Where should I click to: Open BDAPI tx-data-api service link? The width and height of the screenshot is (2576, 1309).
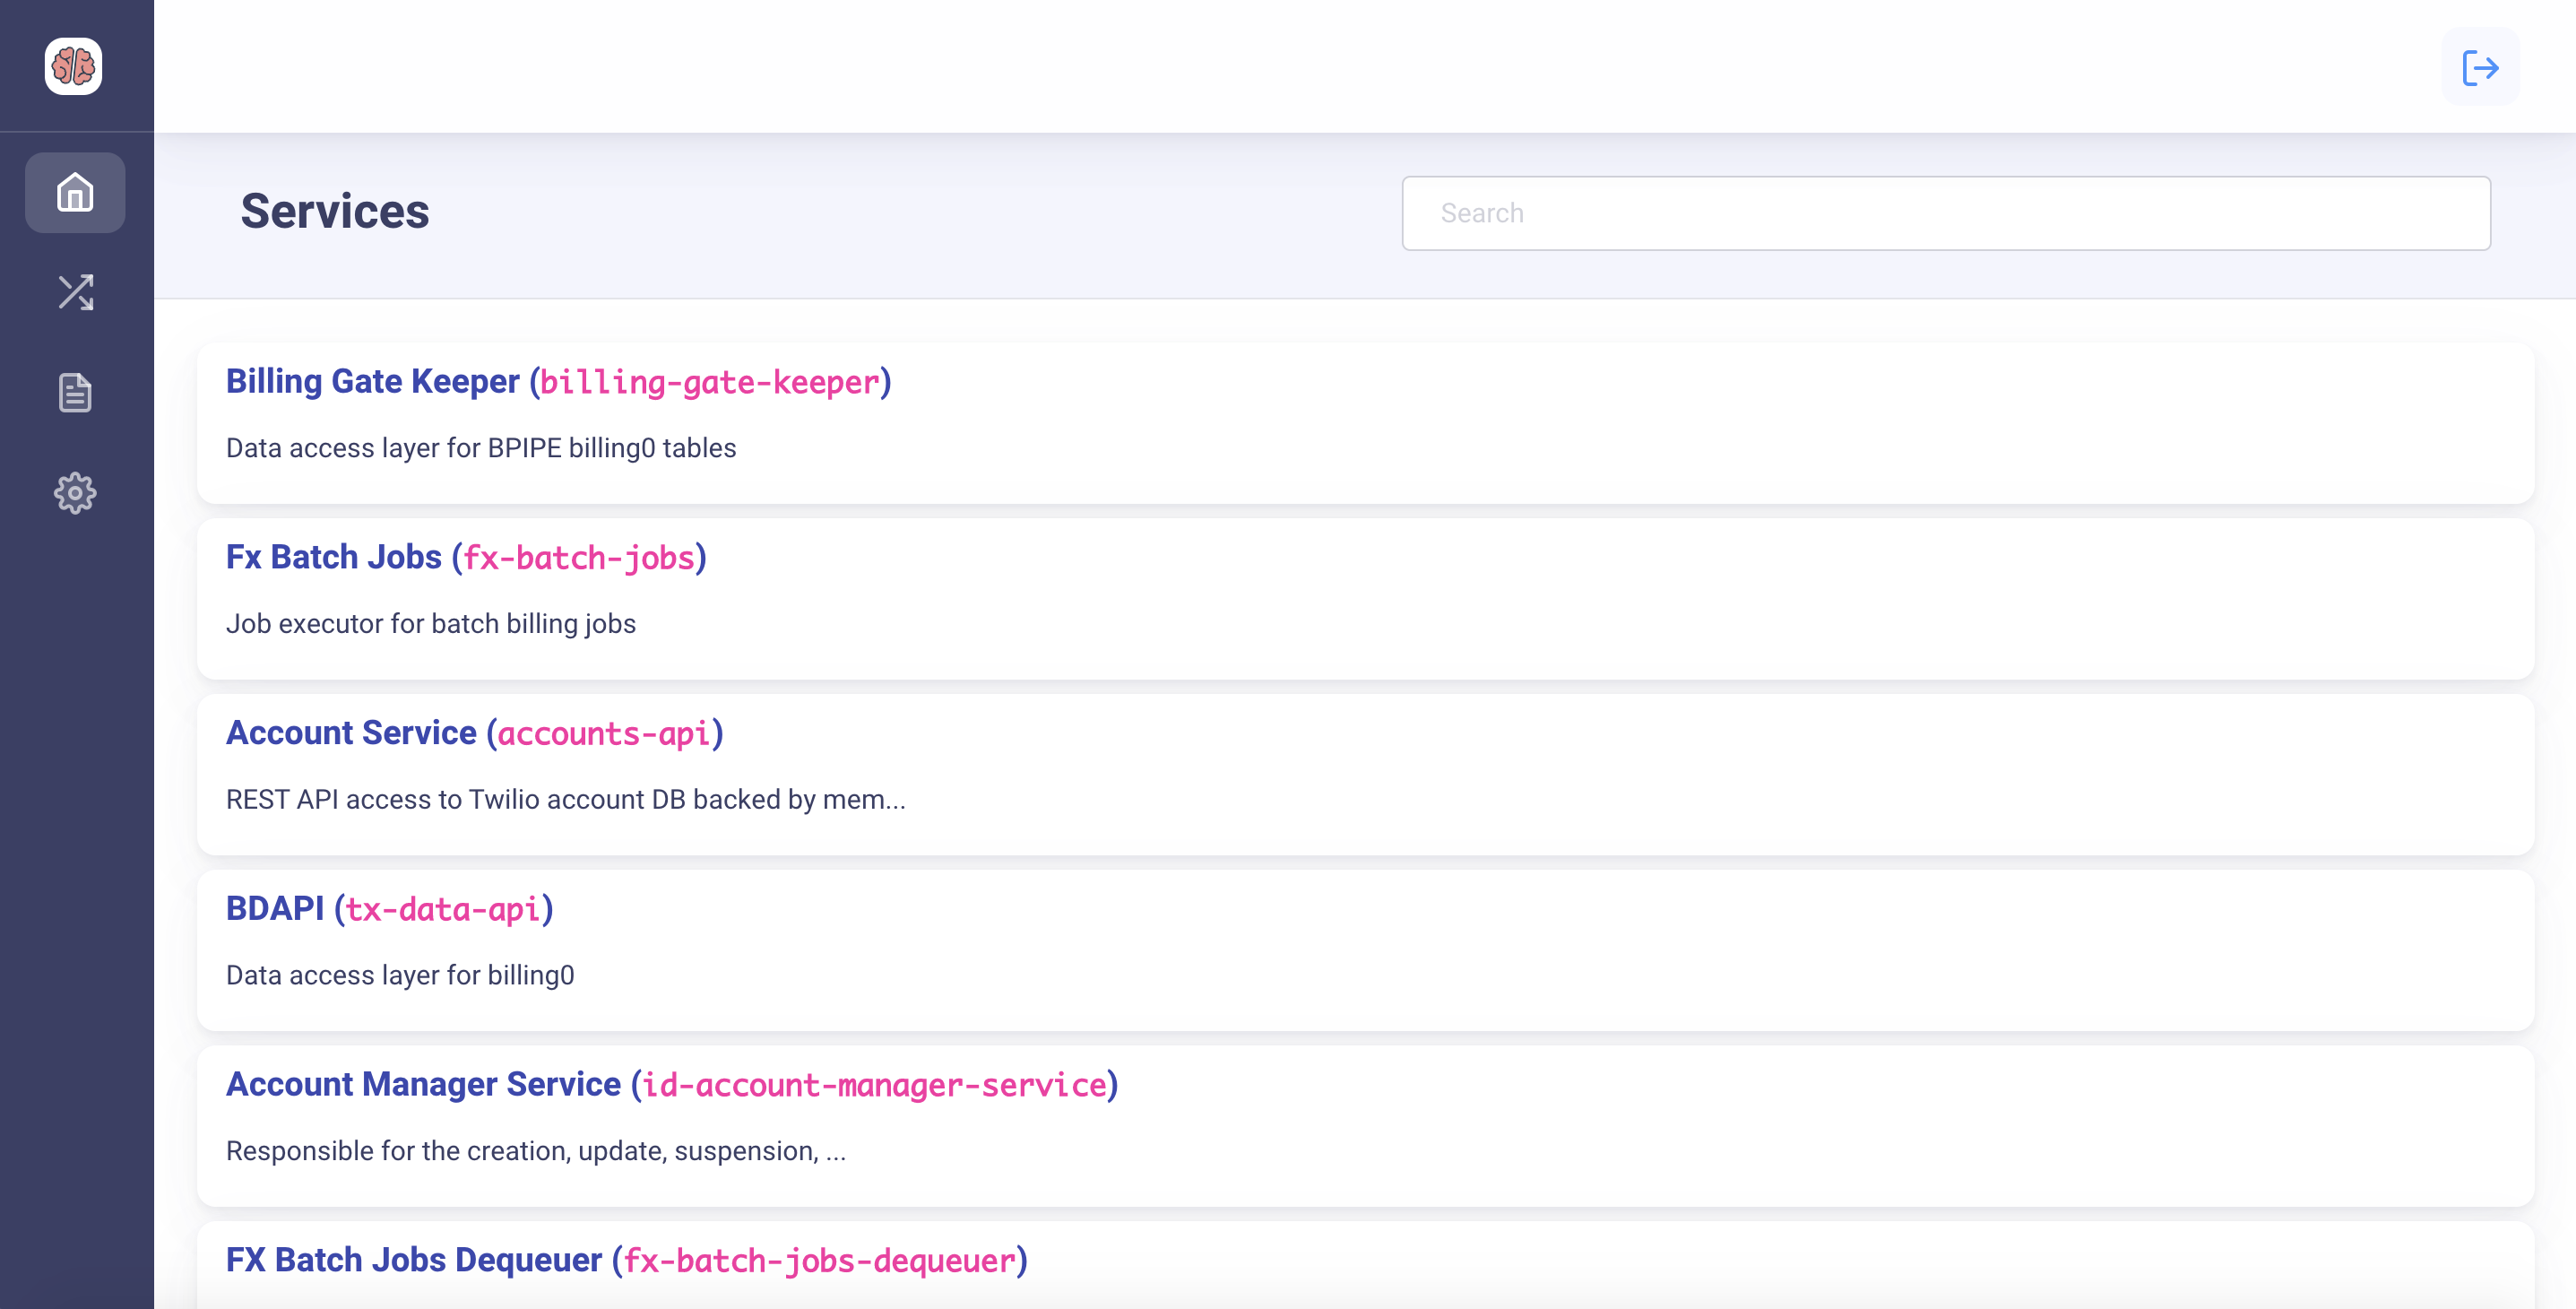[x=390, y=909]
